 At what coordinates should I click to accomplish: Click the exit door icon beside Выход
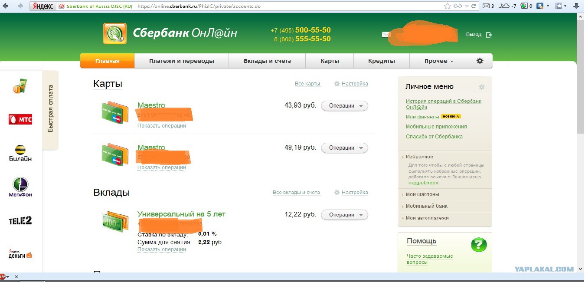[x=489, y=35]
